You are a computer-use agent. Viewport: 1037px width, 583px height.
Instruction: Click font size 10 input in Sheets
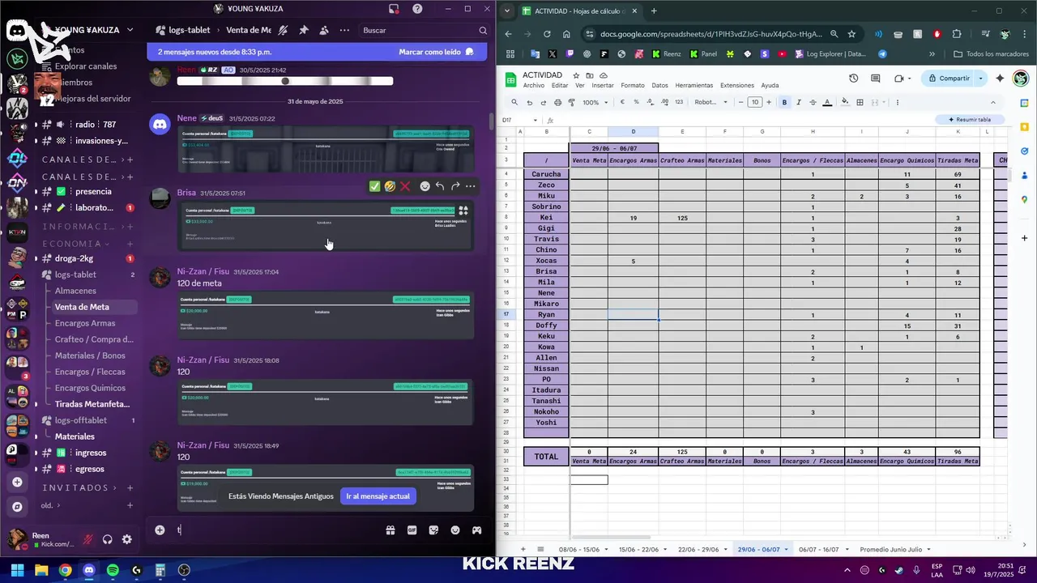coord(755,103)
